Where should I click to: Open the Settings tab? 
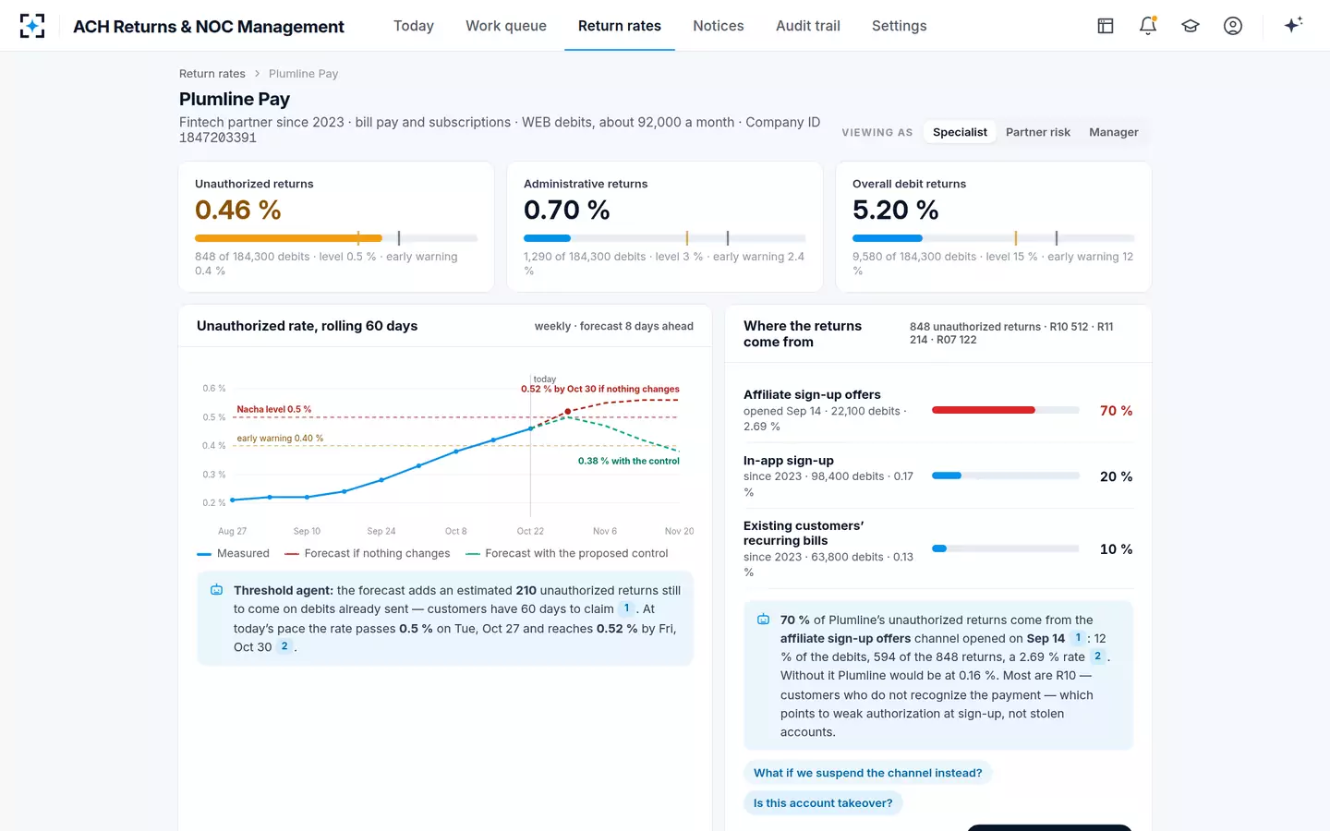coord(900,26)
